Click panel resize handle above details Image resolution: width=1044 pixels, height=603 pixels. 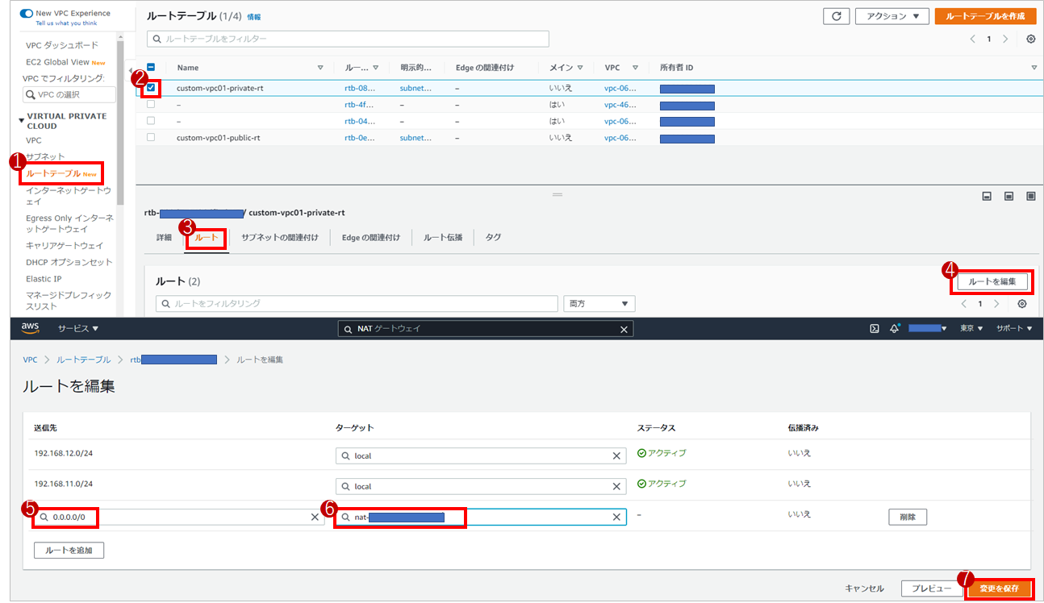(x=557, y=194)
